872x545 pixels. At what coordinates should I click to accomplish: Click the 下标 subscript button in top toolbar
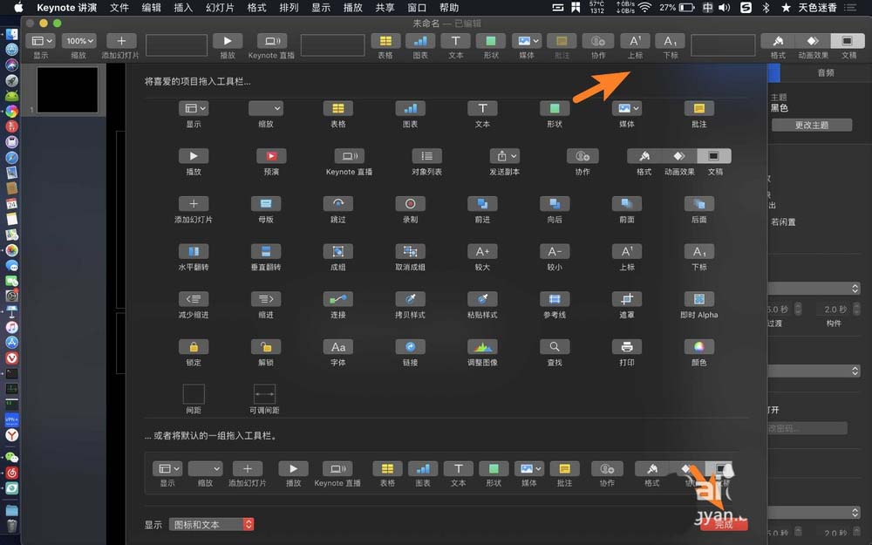point(670,41)
